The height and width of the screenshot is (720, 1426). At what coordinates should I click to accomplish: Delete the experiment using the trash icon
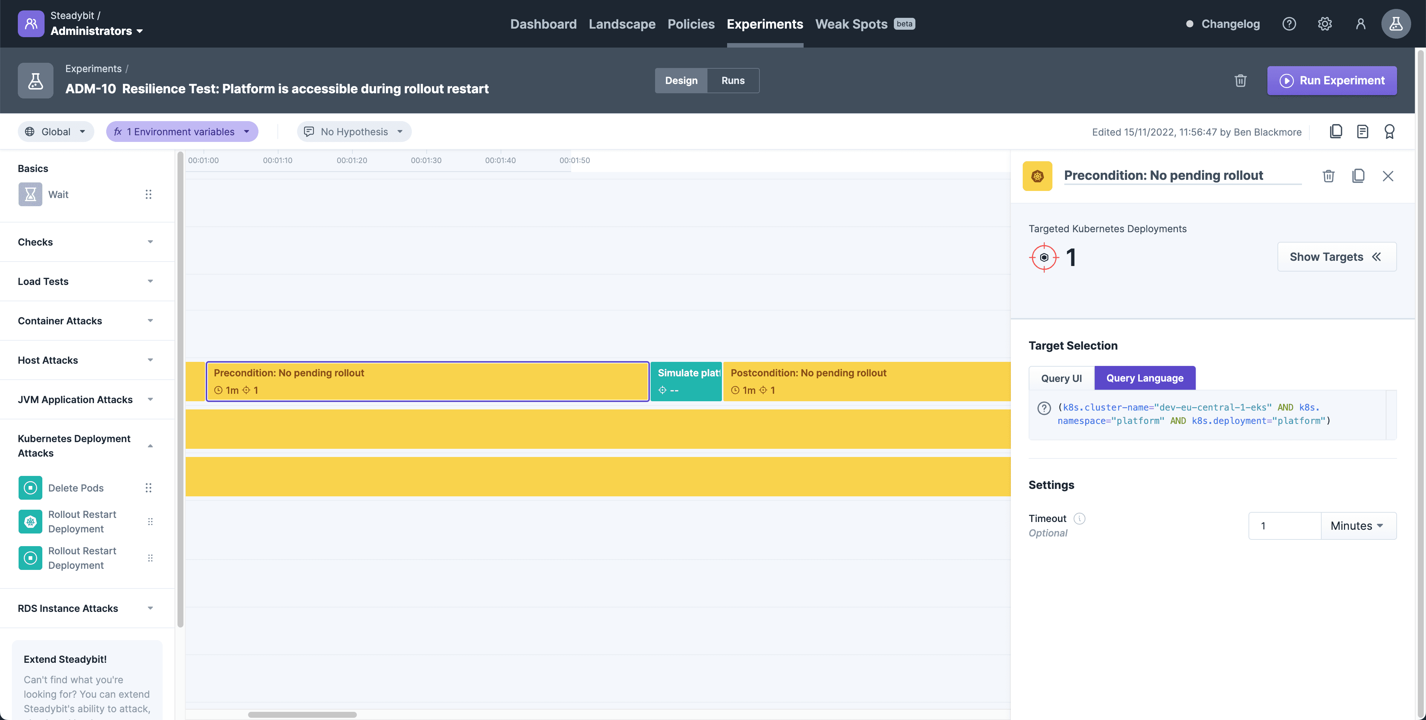[x=1241, y=80]
